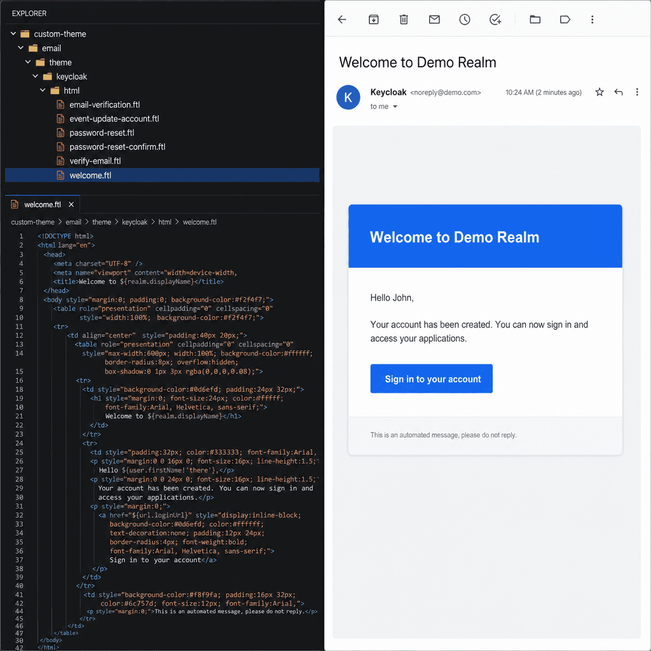This screenshot has height=651, width=651.
Task: Collapse the custom-theme folder
Action: tap(13, 34)
